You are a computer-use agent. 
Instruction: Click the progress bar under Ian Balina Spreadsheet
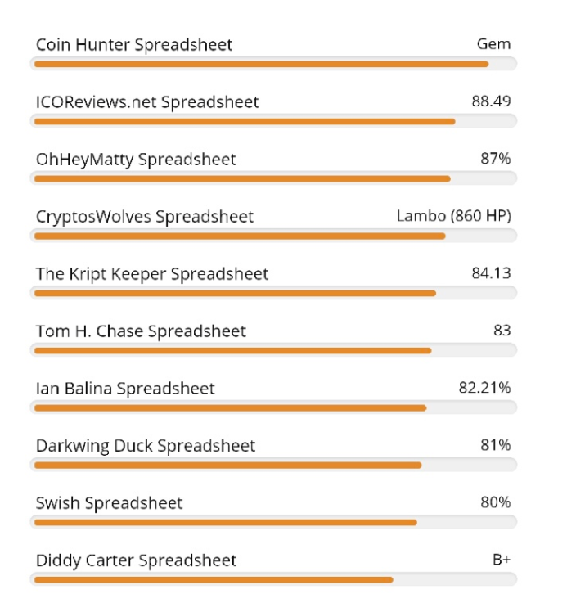[230, 407]
